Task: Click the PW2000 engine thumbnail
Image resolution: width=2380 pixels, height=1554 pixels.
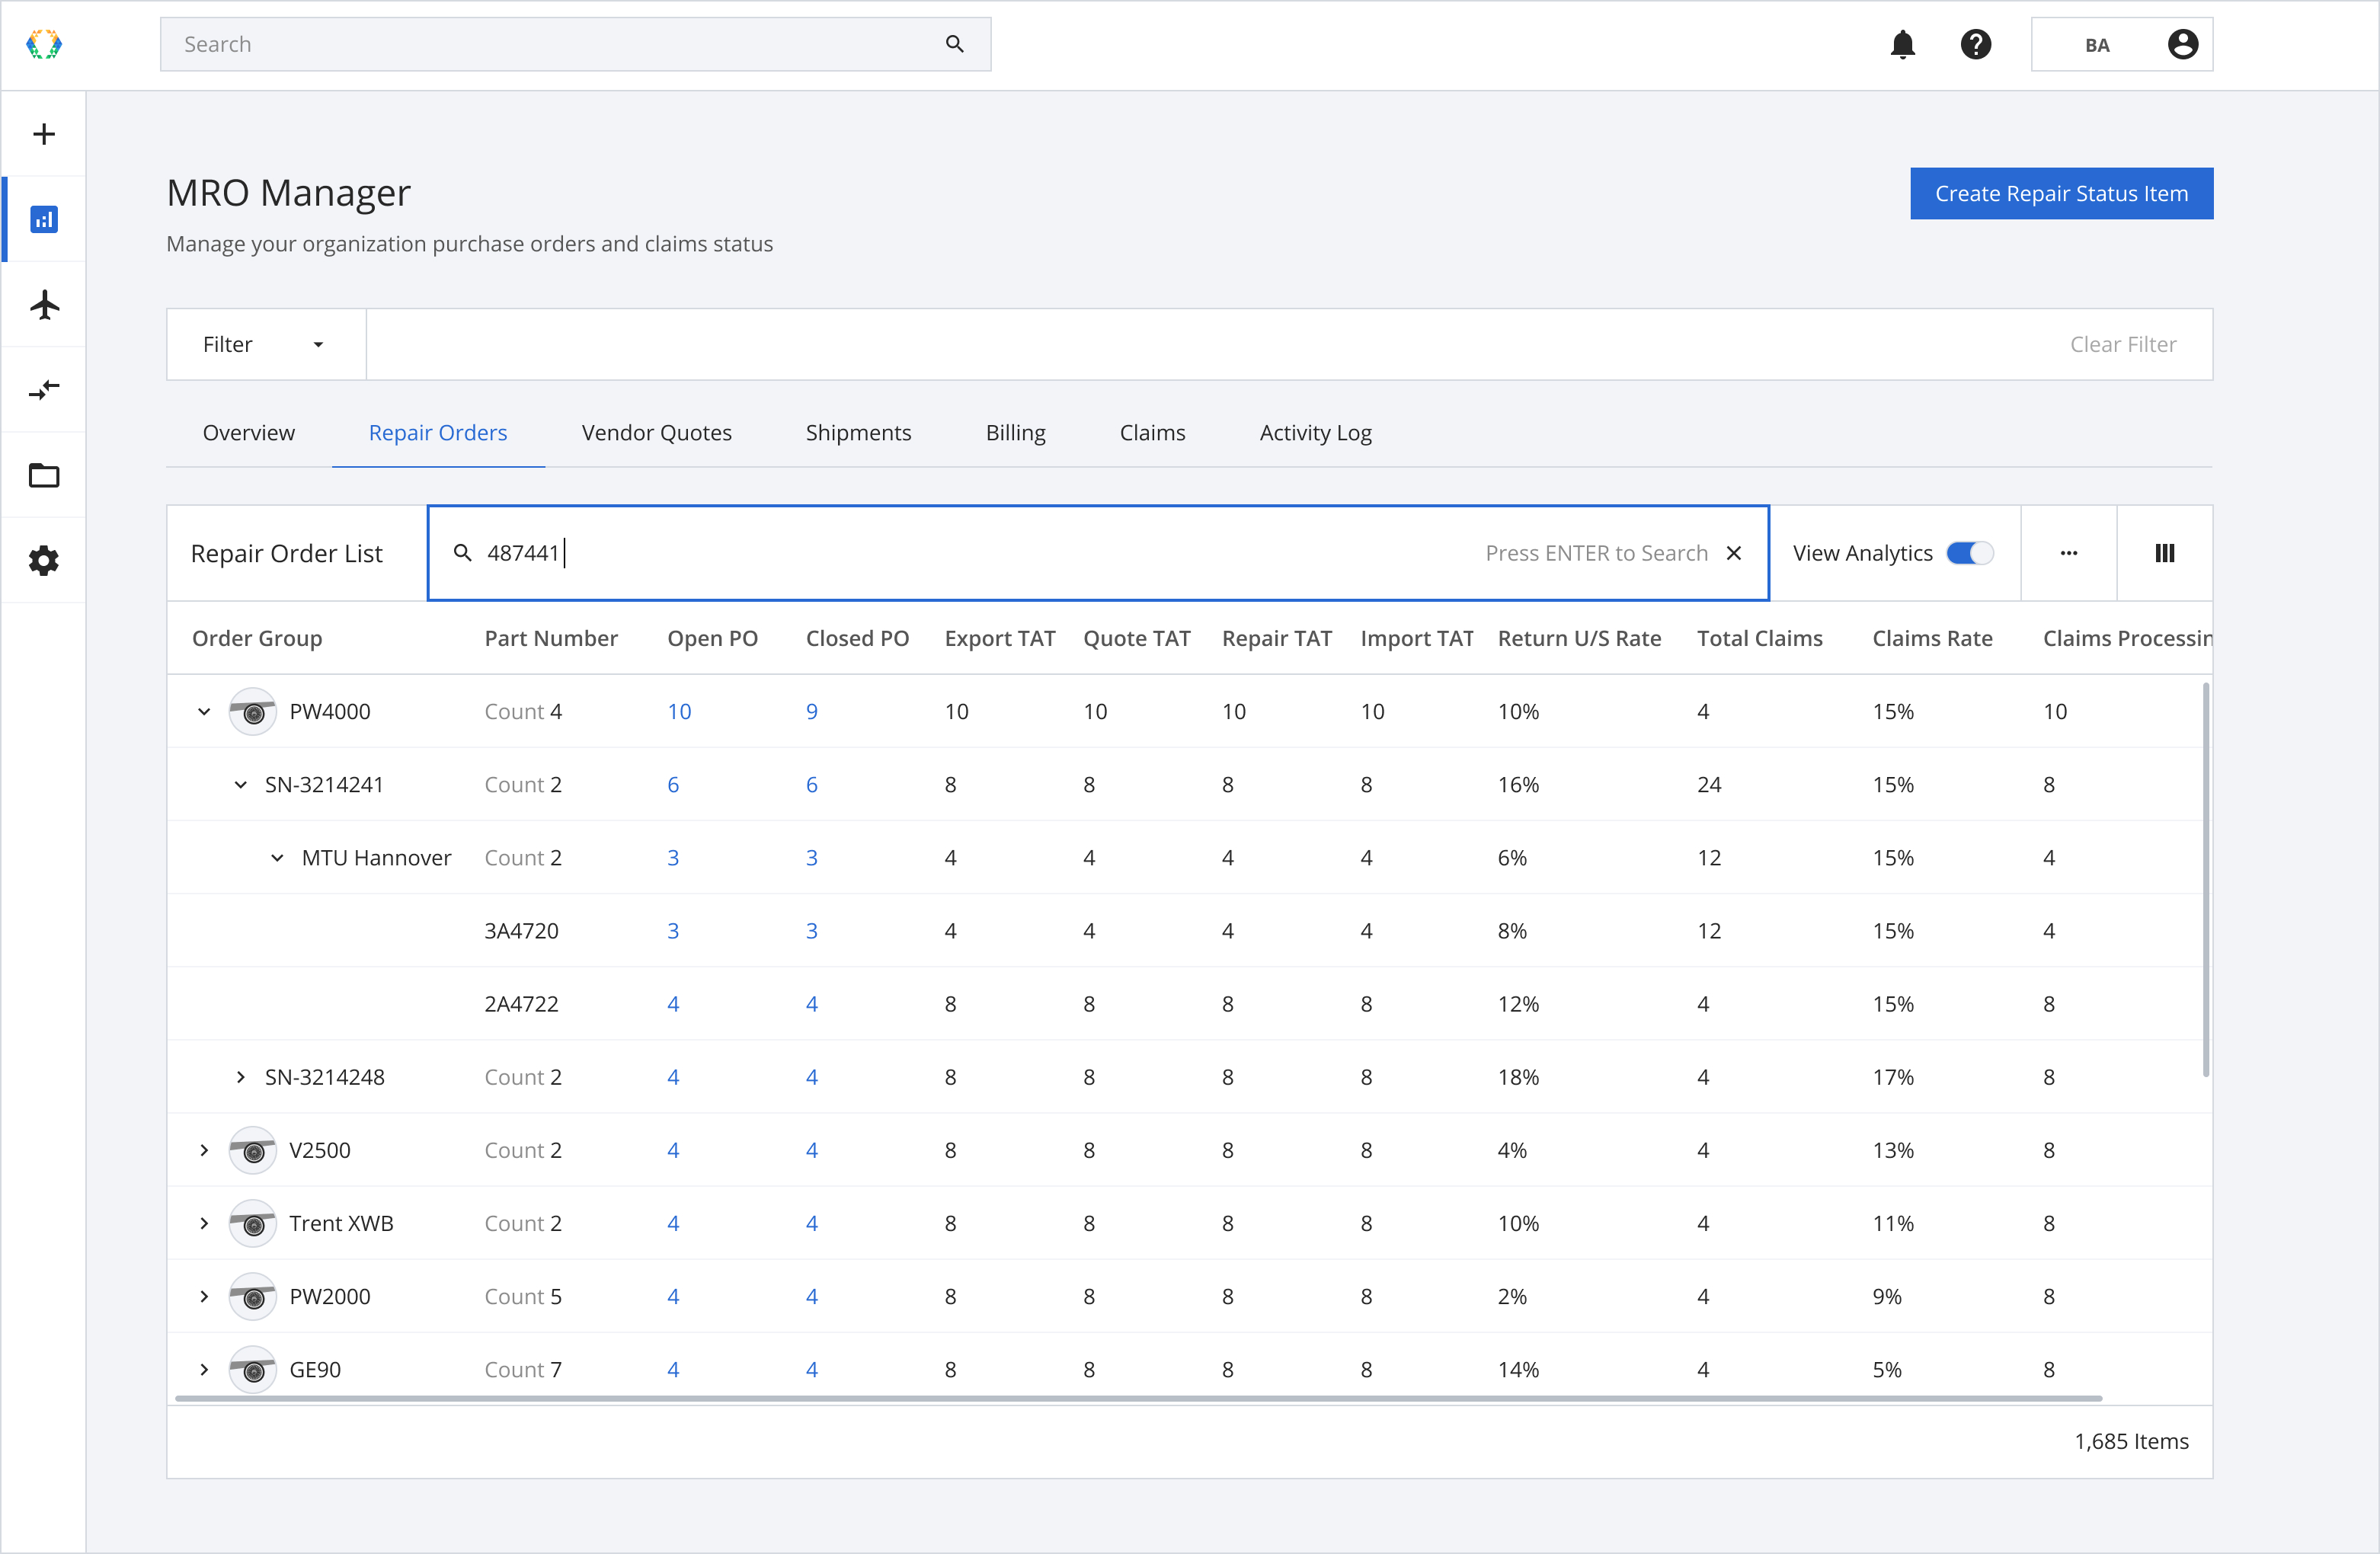Action: pos(253,1296)
